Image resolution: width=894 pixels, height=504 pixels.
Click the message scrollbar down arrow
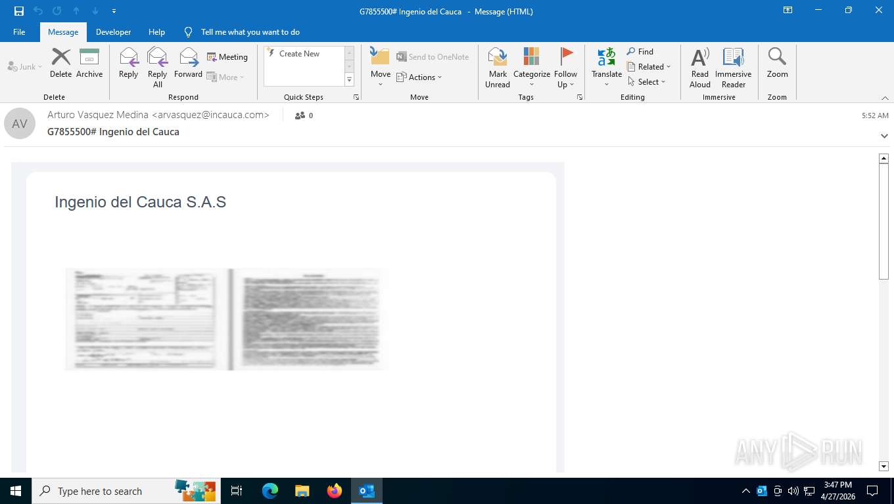coord(883,467)
